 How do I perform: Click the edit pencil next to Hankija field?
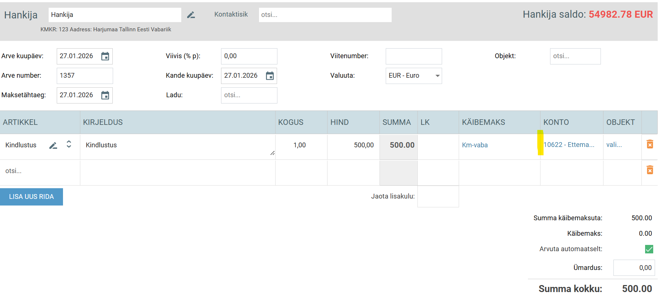pos(191,15)
